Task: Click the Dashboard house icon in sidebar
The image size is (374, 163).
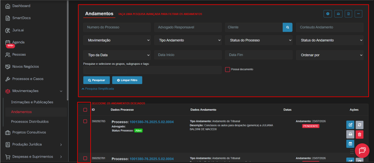Action: 8,6
